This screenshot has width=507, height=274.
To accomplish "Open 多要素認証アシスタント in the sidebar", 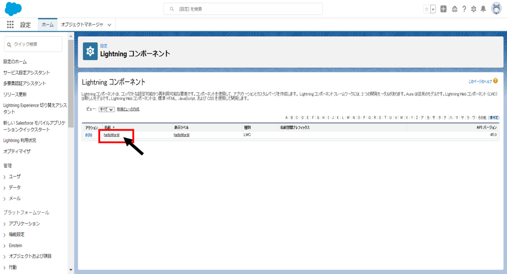I will pos(25,84).
